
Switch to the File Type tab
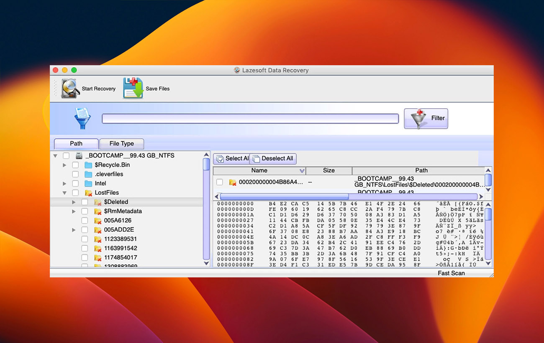pos(121,143)
